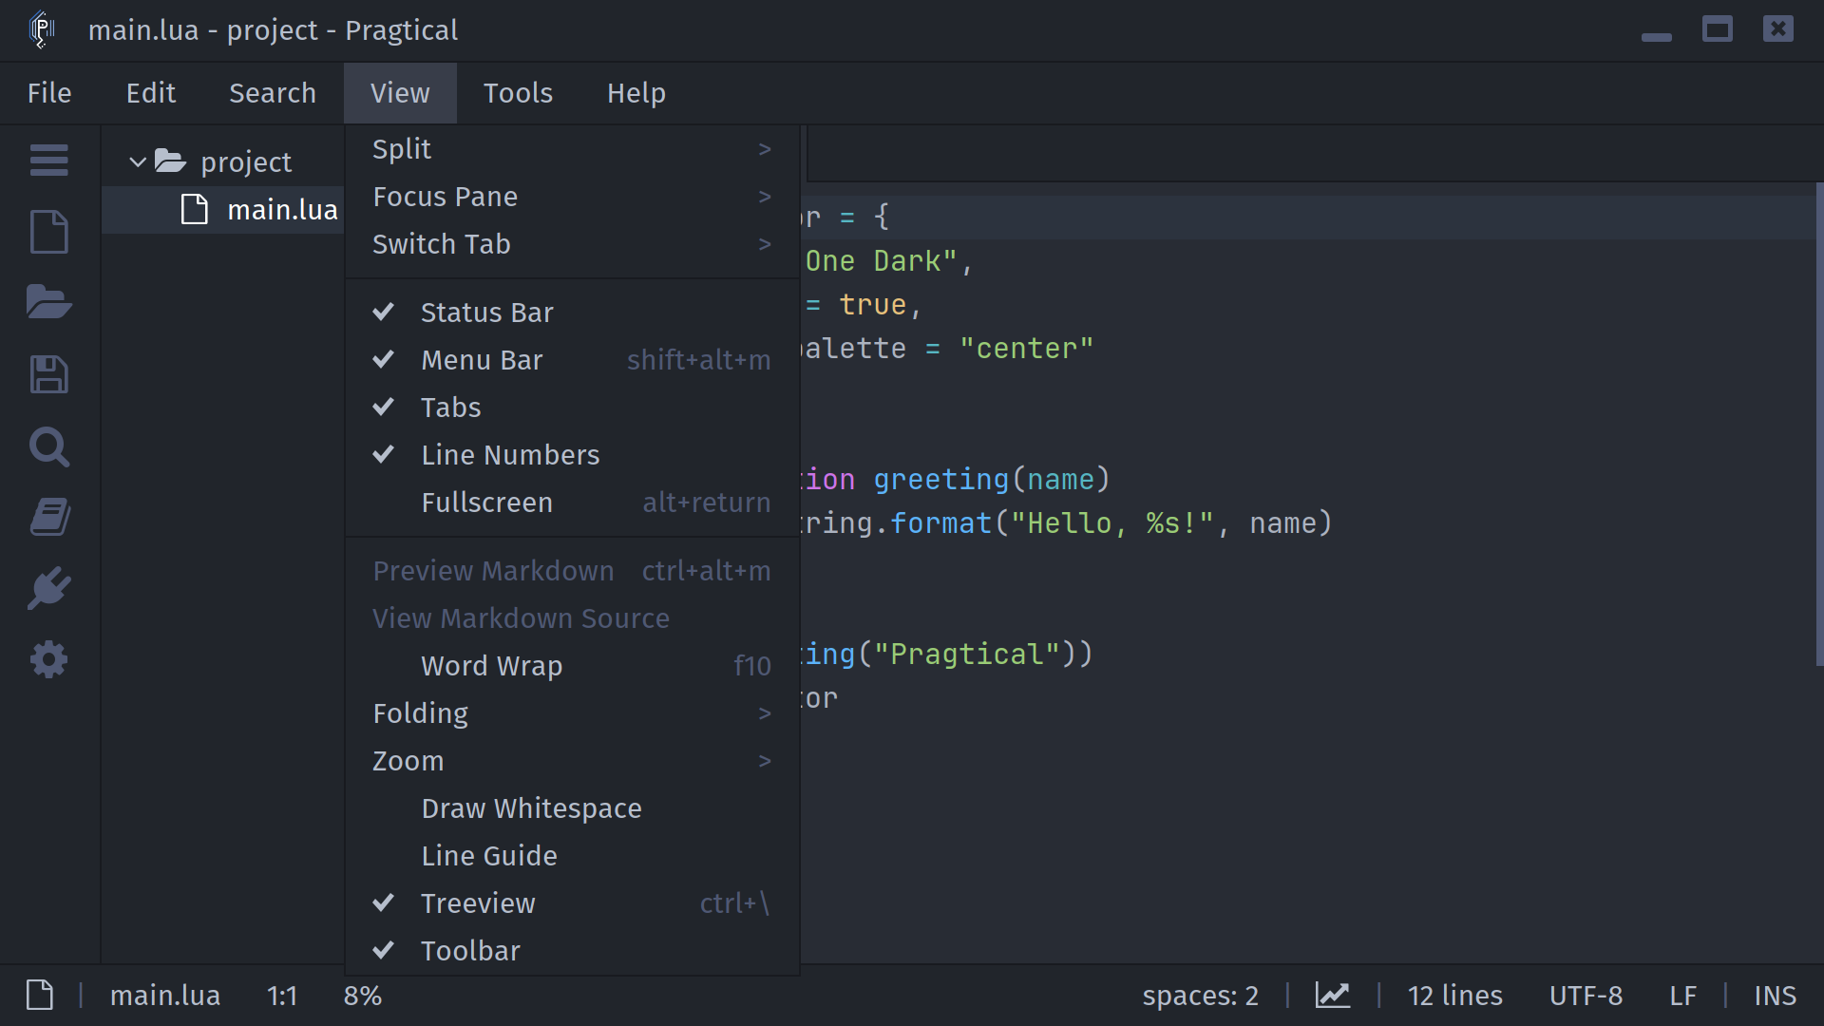Close the open View menu header
The image size is (1824, 1026).
click(x=400, y=93)
